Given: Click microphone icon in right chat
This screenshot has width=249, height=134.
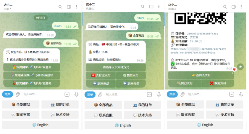Looking at the screenshot, I should click(x=241, y=94).
